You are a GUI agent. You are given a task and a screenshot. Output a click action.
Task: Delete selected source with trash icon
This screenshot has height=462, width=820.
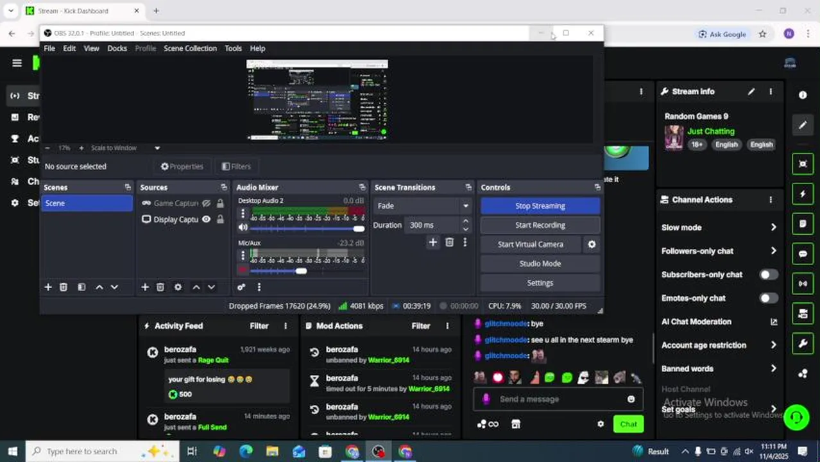coord(160,287)
